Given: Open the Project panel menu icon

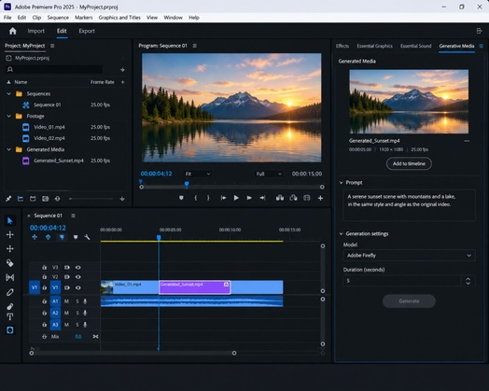Looking at the screenshot, I should (x=52, y=46).
